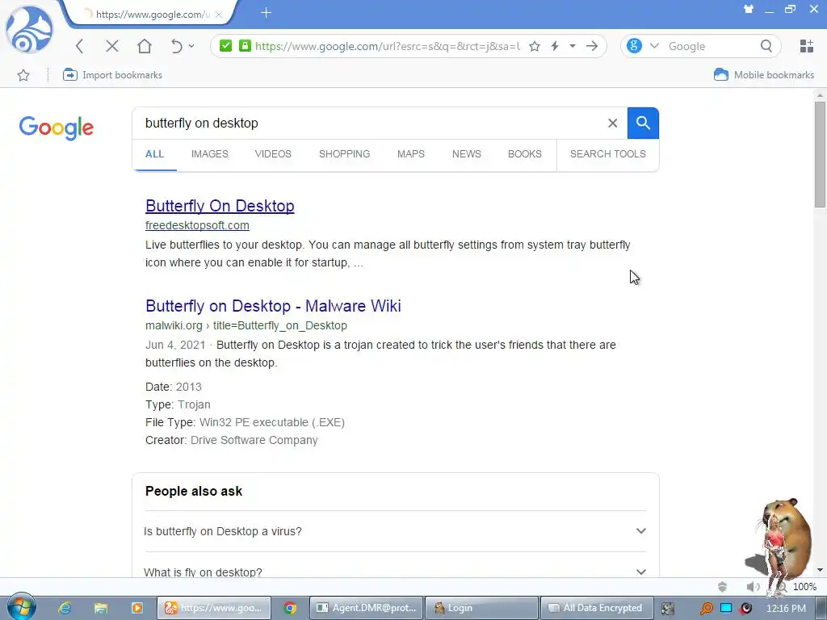Open a new tab with plus button
This screenshot has width=827, height=620.
tap(266, 13)
